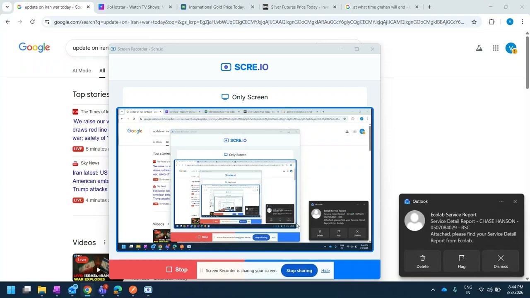
Task: Open the Sky News Iran latest story
Action: (x=91, y=181)
